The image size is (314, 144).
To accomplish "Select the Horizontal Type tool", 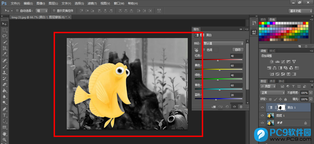I will click(x=4, y=115).
